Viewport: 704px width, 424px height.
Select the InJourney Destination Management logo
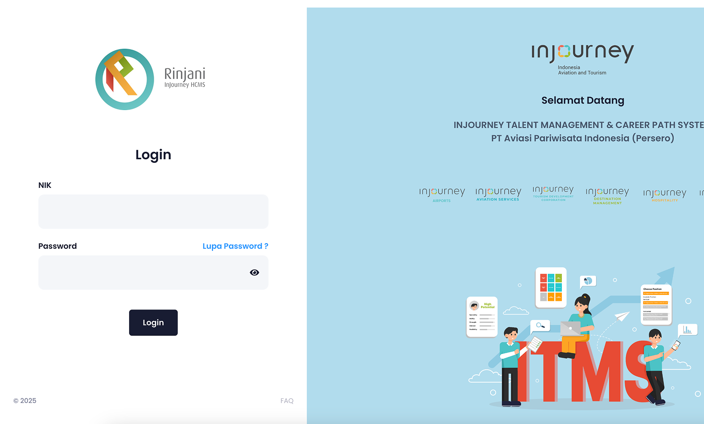[607, 195]
